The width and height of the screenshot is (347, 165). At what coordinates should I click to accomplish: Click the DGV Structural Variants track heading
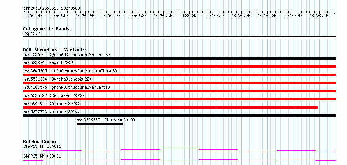pyautogui.click(x=55, y=50)
